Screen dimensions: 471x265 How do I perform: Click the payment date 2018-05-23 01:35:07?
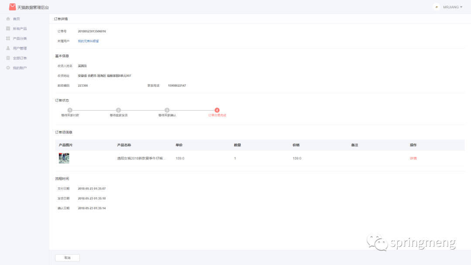coord(92,188)
